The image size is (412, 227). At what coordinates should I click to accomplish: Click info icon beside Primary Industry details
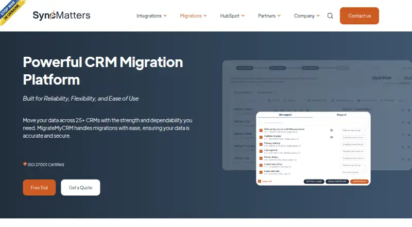pos(300,146)
